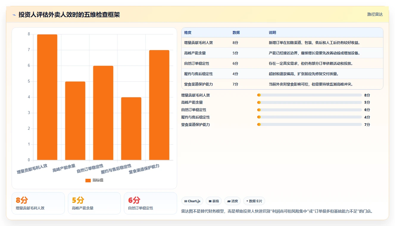This screenshot has width=395, height=226.
Task: Click the 堂食渠道保护能力 progress bar
Action: pos(310,124)
